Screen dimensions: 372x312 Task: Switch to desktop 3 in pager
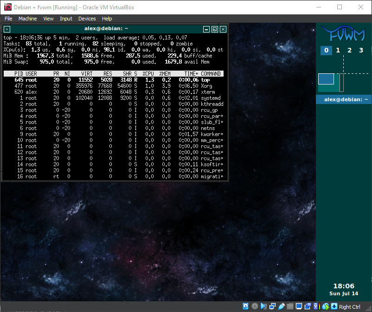(361, 50)
